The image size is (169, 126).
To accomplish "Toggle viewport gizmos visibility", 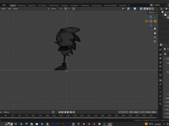I will point(129,9).
